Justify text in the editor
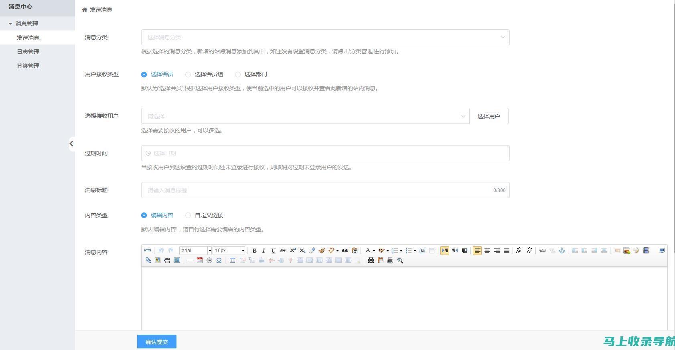The width and height of the screenshot is (675, 350). tap(507, 251)
